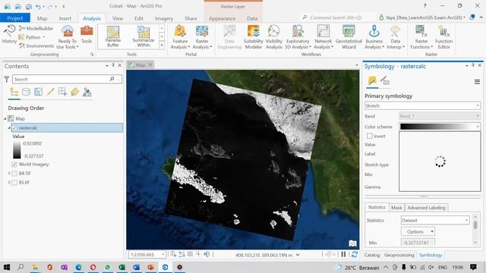Select List By Snapping
Image resolution: width=486 pixels, height=273 pixels.
(x=62, y=92)
